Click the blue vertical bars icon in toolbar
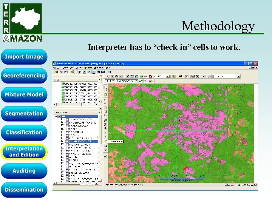The height and width of the screenshot is (204, 272). pyautogui.click(x=103, y=72)
